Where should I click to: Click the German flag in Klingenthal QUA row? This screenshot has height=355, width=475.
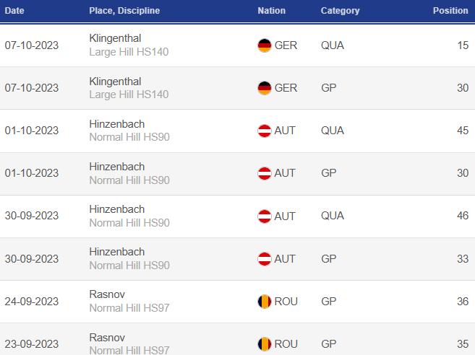[265, 45]
